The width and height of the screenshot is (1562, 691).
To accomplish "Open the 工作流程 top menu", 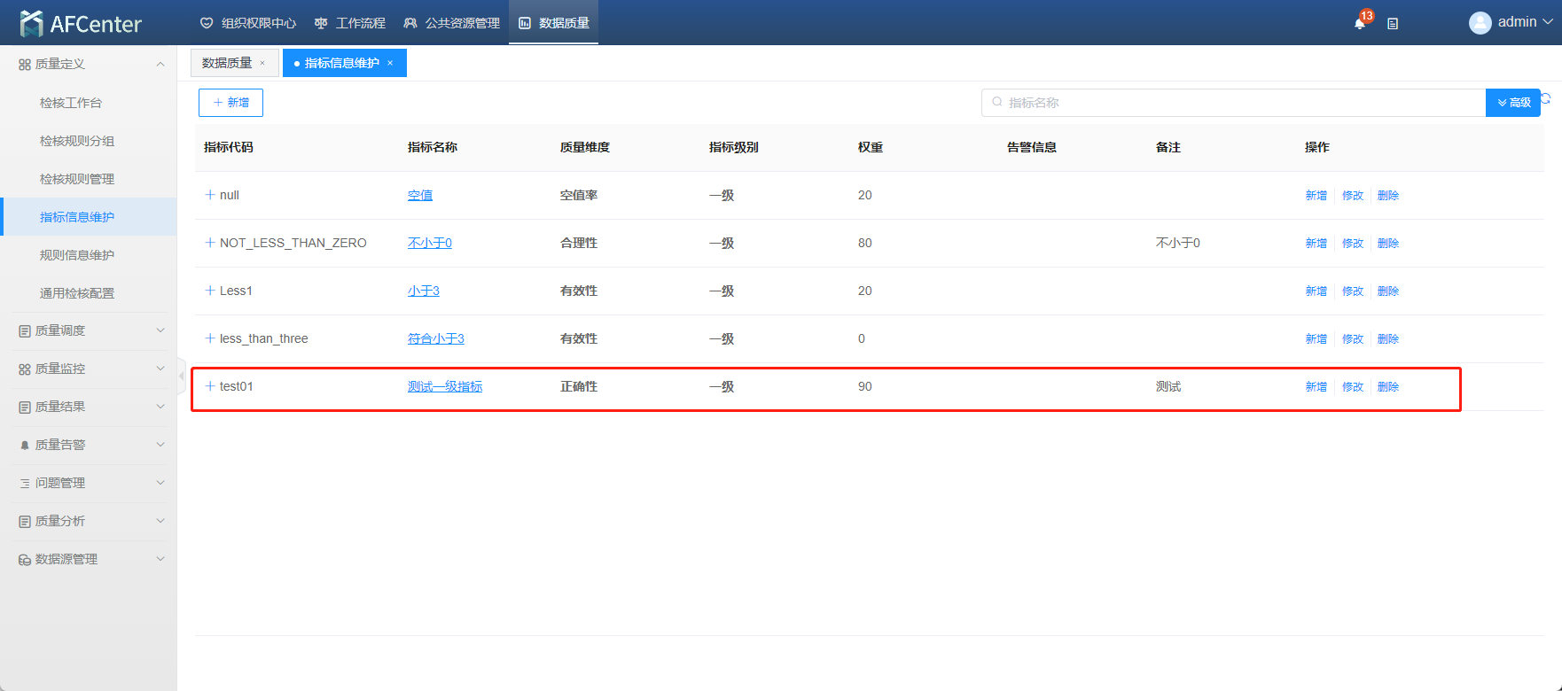I will tap(351, 23).
